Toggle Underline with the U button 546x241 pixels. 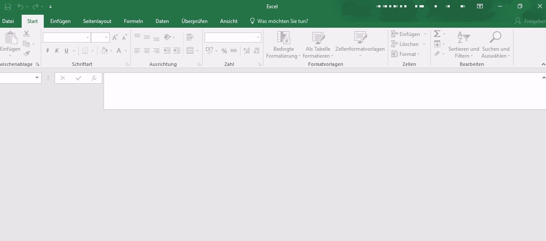66,51
